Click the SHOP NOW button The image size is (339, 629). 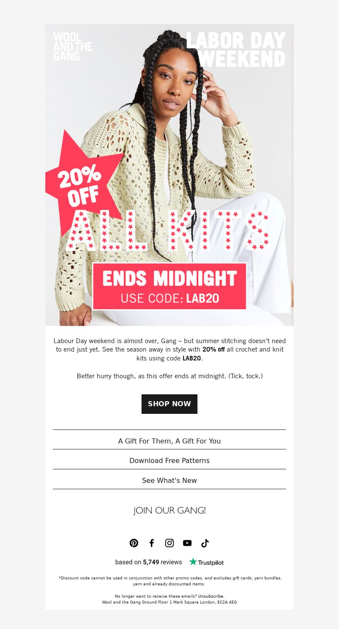(x=169, y=404)
